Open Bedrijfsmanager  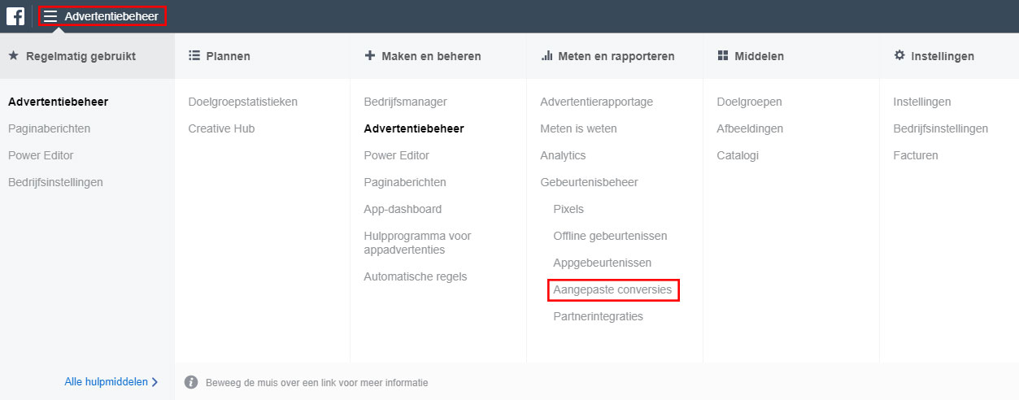406,102
